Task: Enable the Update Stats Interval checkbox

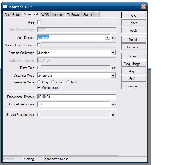Action: 39,114
